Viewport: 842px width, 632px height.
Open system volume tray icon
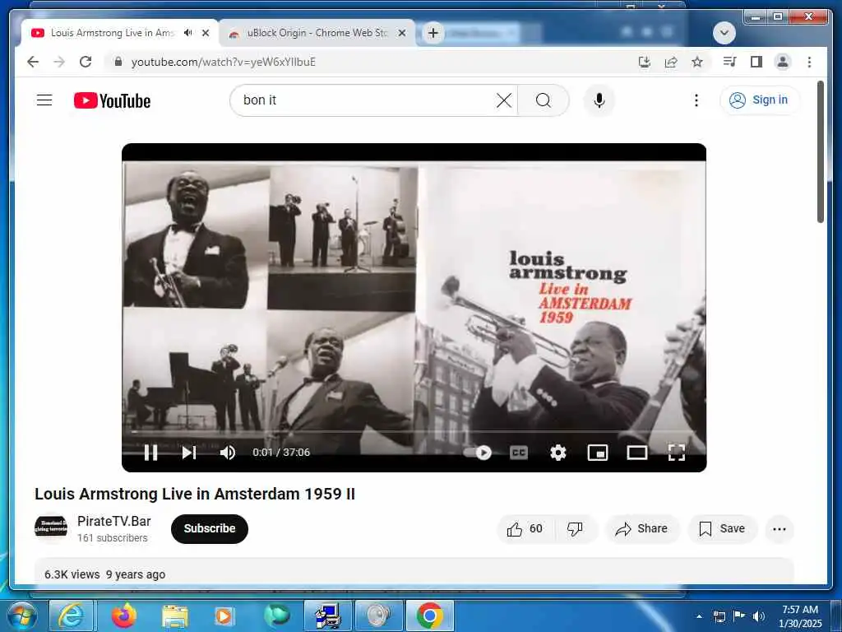(759, 616)
